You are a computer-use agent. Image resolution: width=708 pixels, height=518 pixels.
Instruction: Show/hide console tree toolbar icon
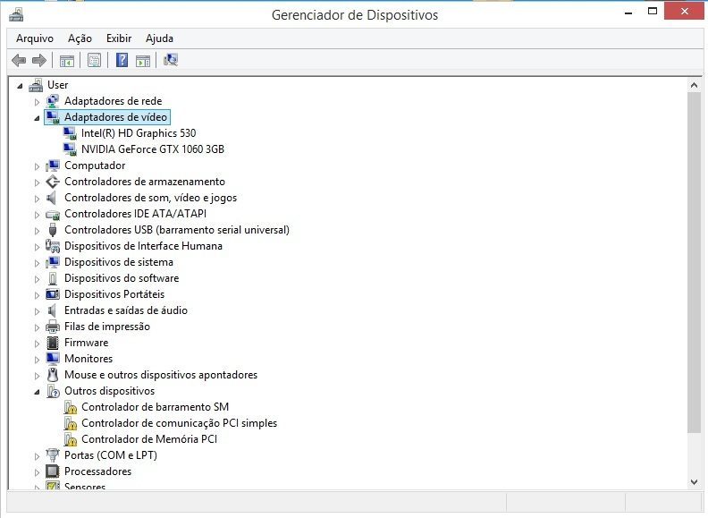point(67,60)
